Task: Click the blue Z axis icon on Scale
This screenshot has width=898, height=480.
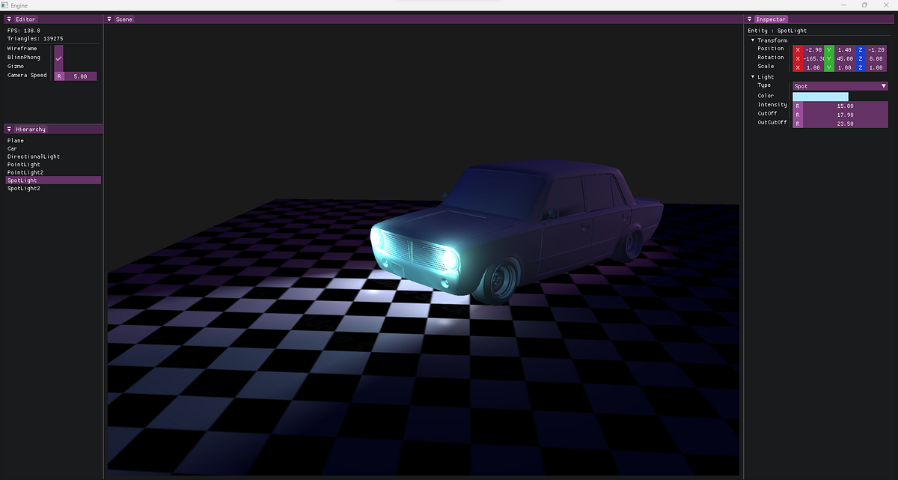Action: click(x=858, y=66)
